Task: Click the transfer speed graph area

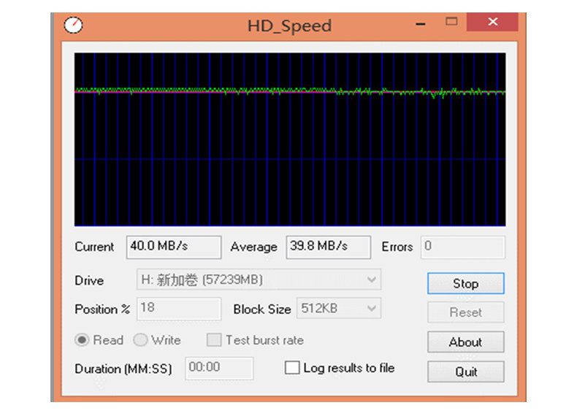Action: [x=290, y=139]
